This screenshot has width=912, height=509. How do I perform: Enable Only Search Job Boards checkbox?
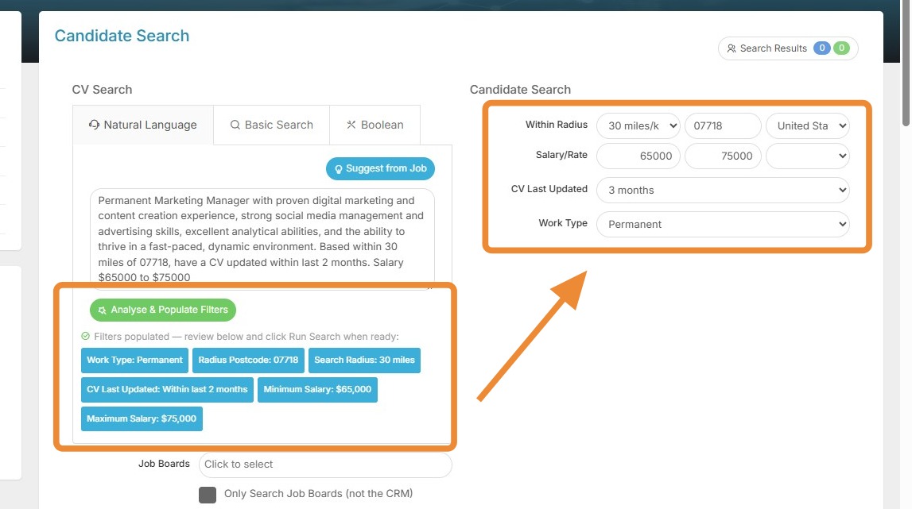(208, 494)
